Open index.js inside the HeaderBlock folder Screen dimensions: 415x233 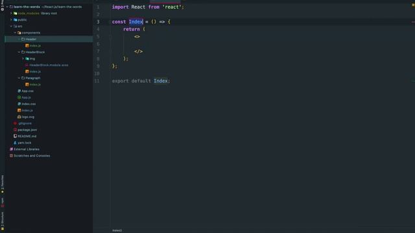tap(35, 72)
